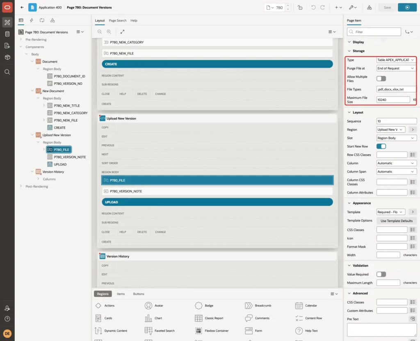The height and width of the screenshot is (341, 420).
Task: Select P780_DOCUMENT_ID in tree
Action: point(69,76)
